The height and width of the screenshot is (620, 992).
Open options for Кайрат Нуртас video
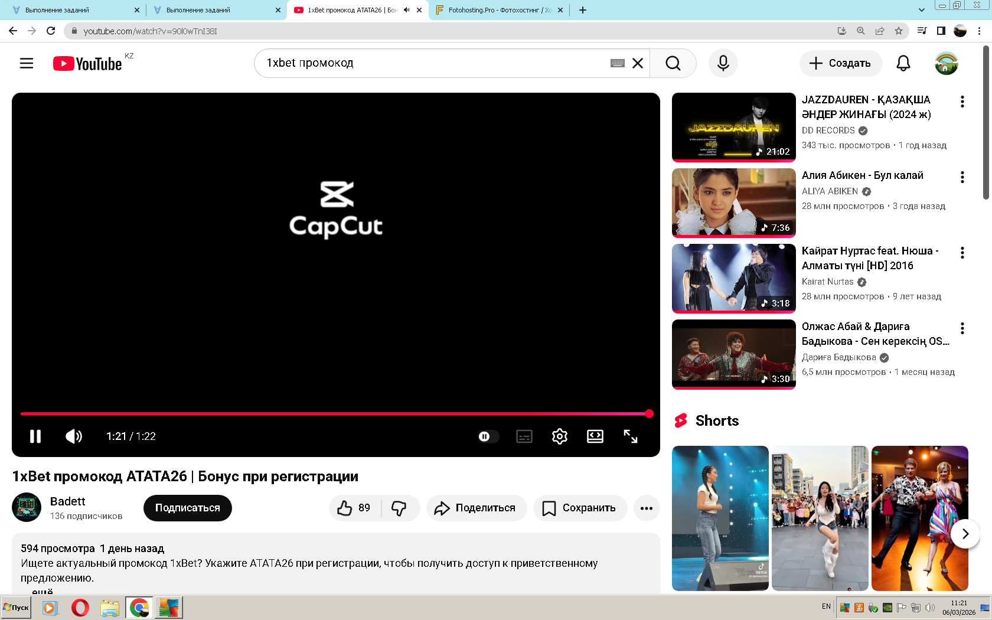962,253
